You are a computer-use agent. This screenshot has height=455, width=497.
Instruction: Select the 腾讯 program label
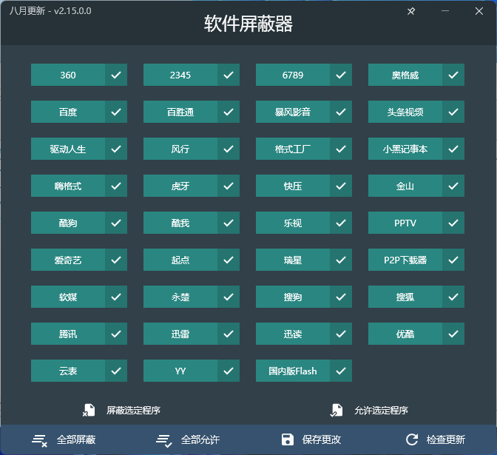point(68,334)
